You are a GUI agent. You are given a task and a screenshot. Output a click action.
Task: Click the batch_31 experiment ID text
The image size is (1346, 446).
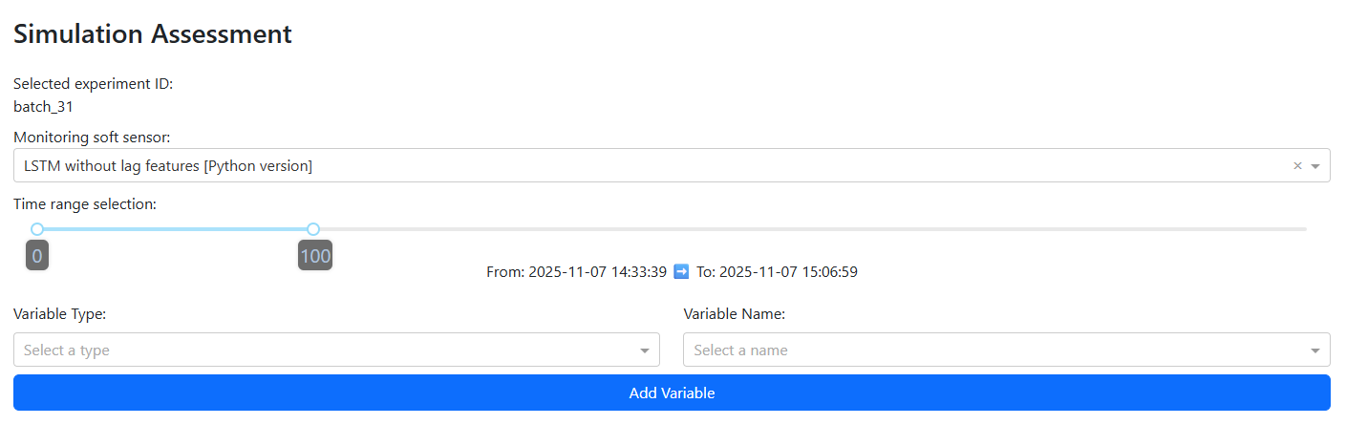click(44, 107)
